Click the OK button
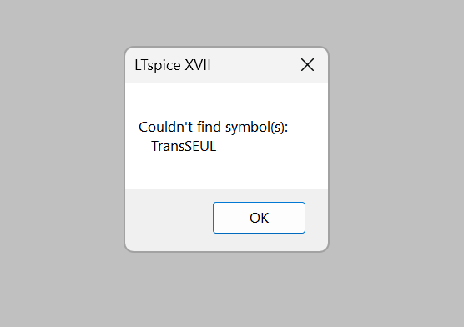Image resolution: width=464 pixels, height=327 pixels. [259, 218]
